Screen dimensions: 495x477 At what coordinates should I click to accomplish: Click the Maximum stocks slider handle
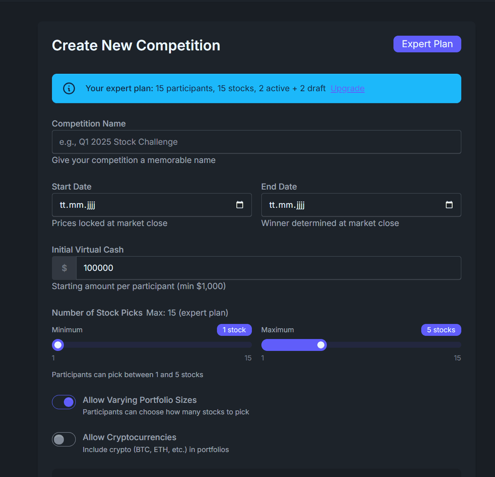321,345
